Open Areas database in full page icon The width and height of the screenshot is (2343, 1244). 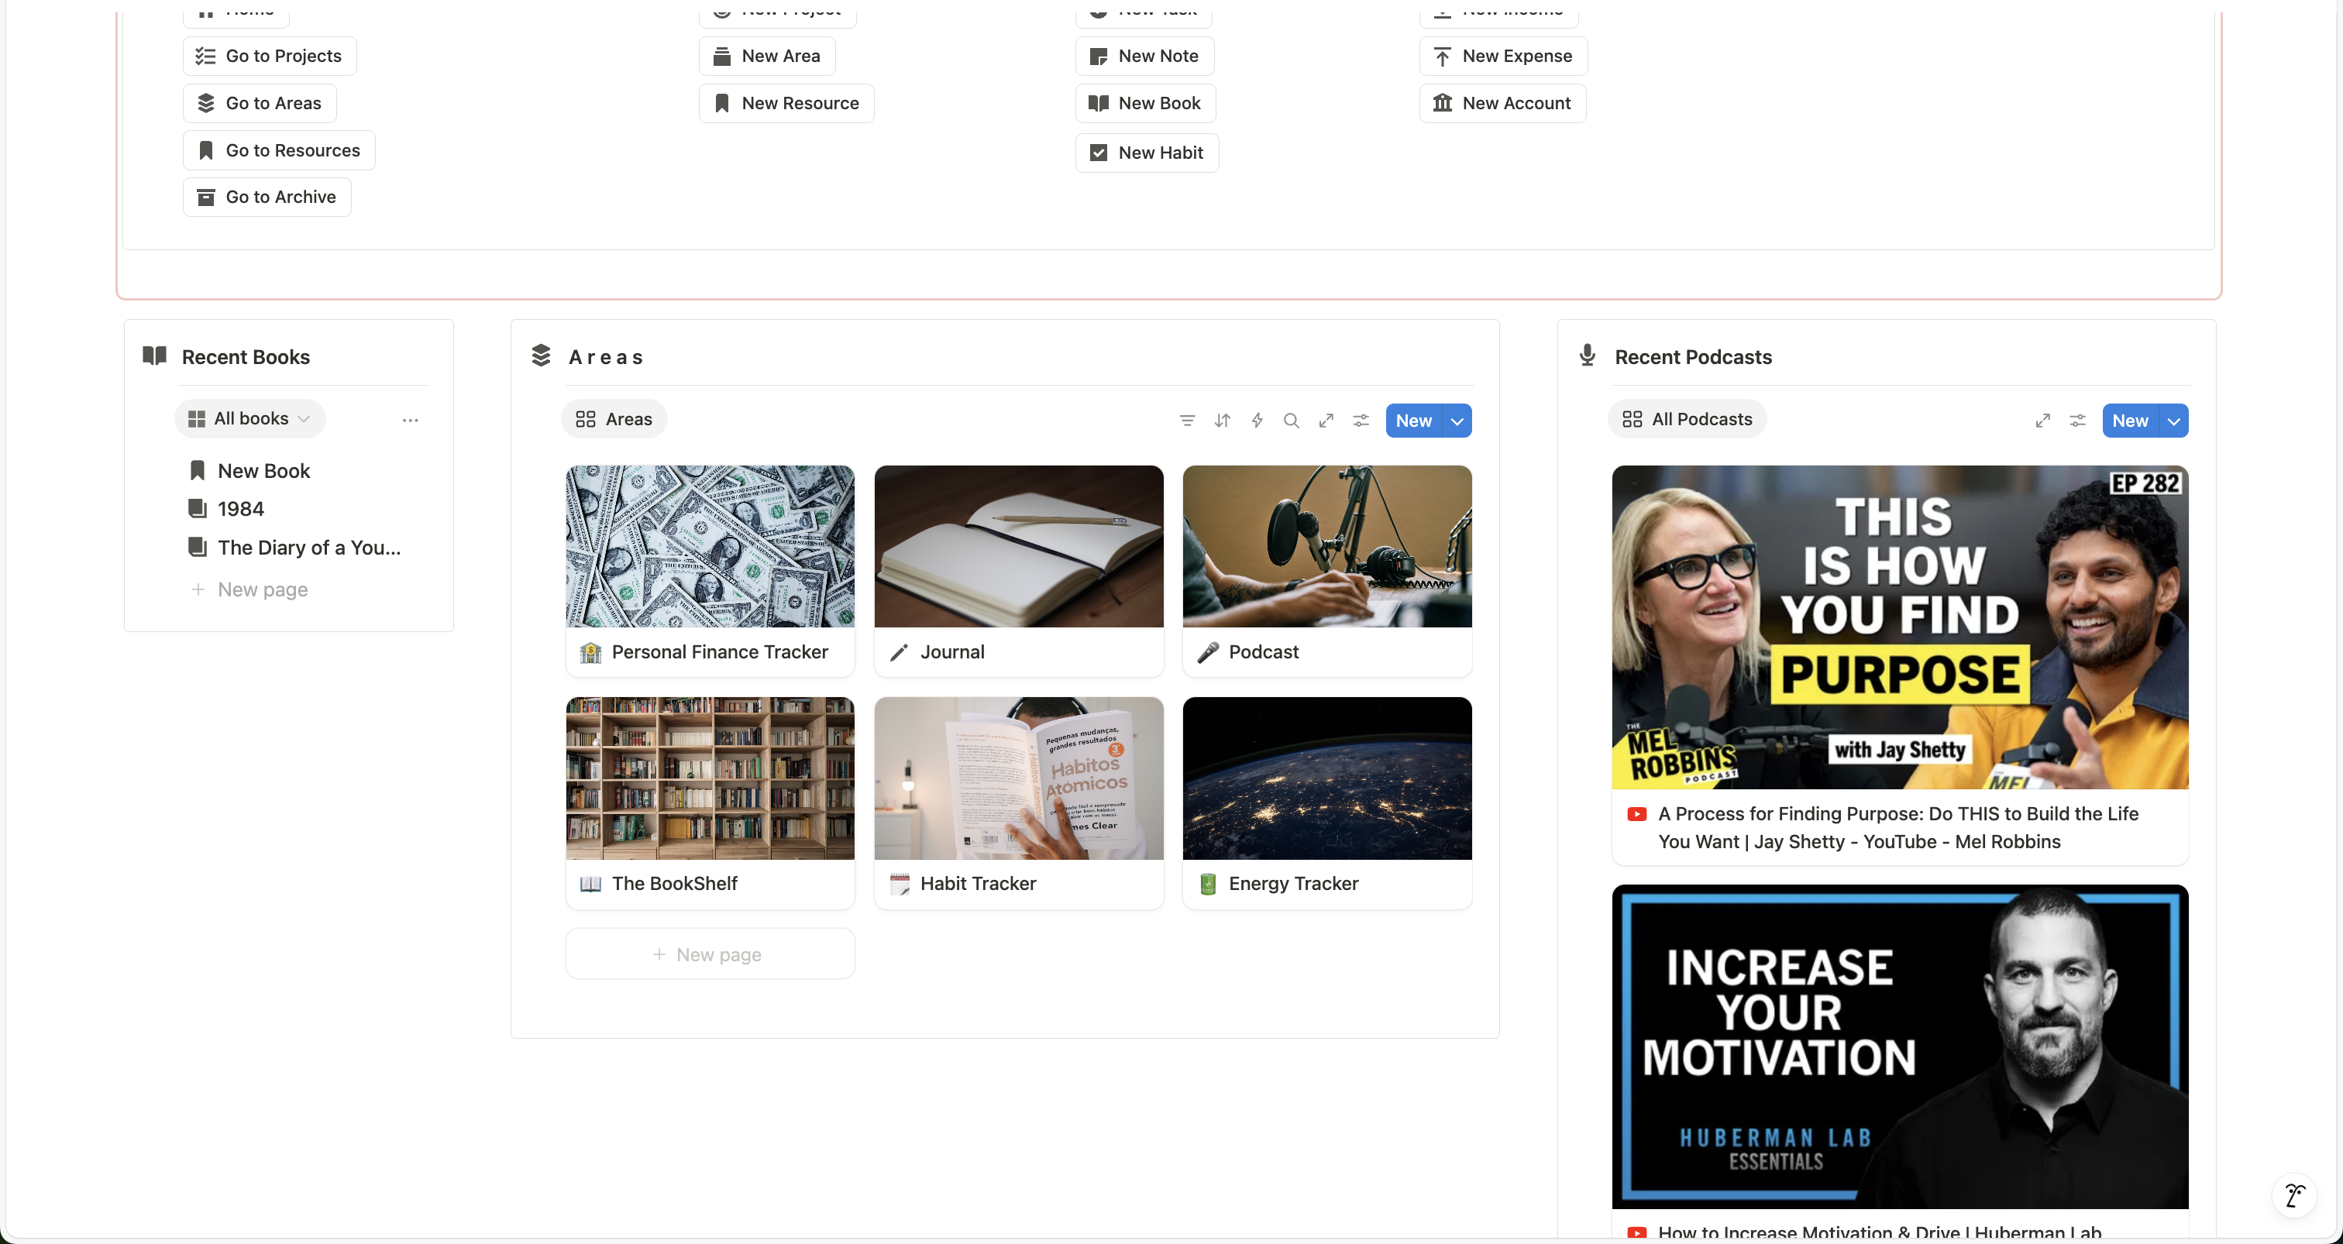click(x=1326, y=420)
